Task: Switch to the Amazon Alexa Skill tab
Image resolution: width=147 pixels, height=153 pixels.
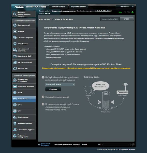Action: coord(110,19)
